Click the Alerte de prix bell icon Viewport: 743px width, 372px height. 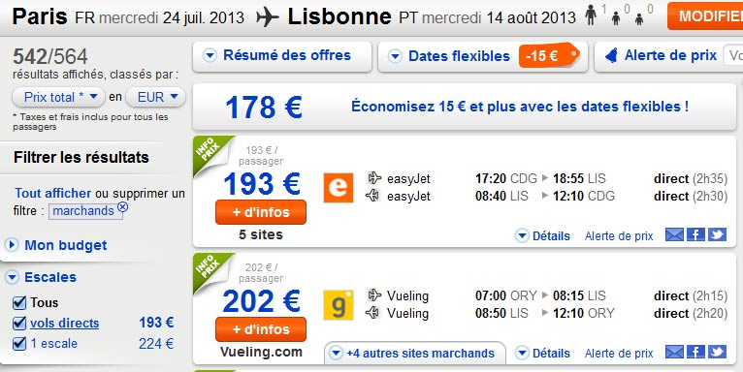[611, 56]
